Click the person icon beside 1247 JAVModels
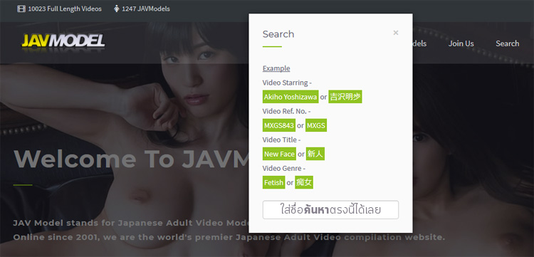Screen dimensions: 534x257 click(x=117, y=9)
